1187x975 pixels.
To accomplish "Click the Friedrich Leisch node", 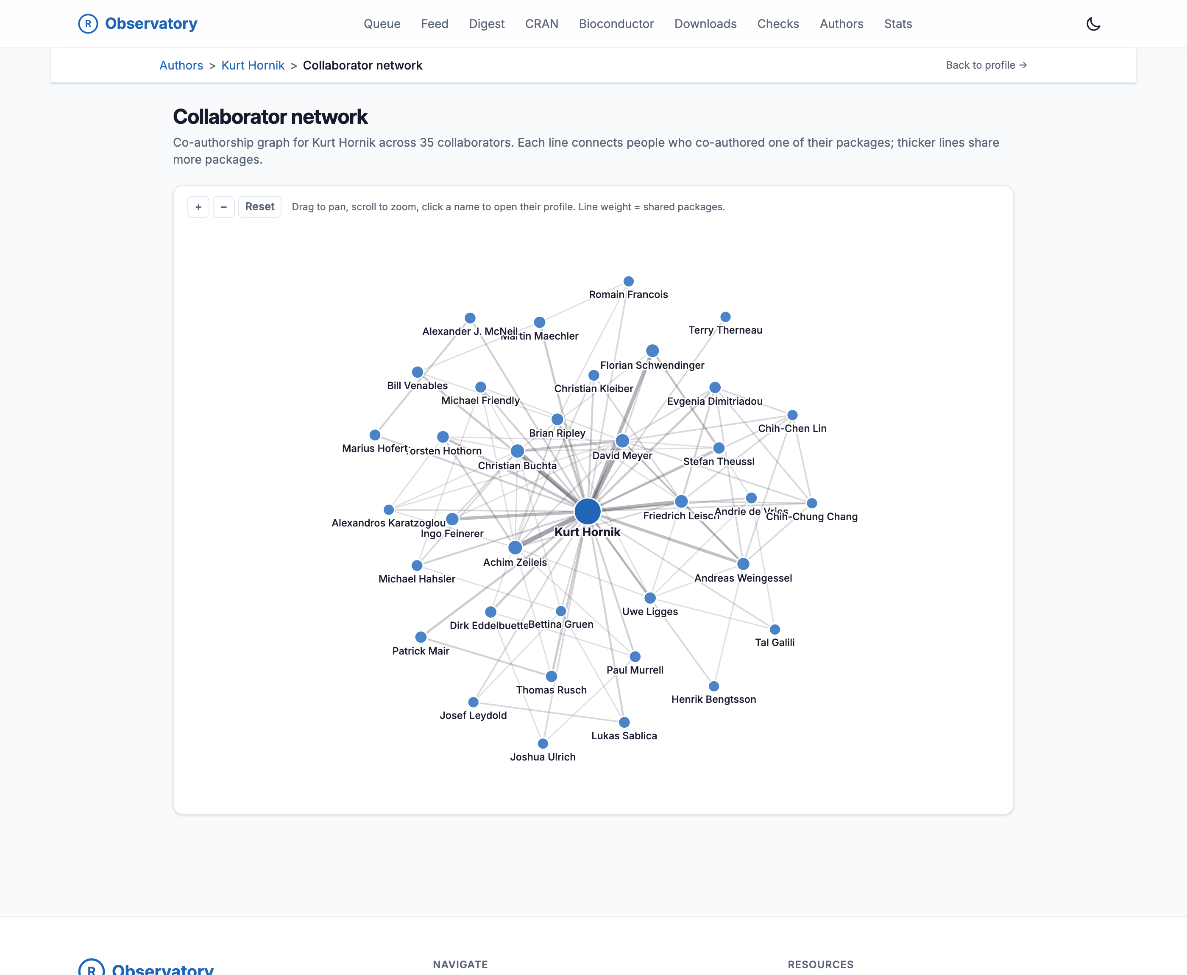I will (x=681, y=501).
